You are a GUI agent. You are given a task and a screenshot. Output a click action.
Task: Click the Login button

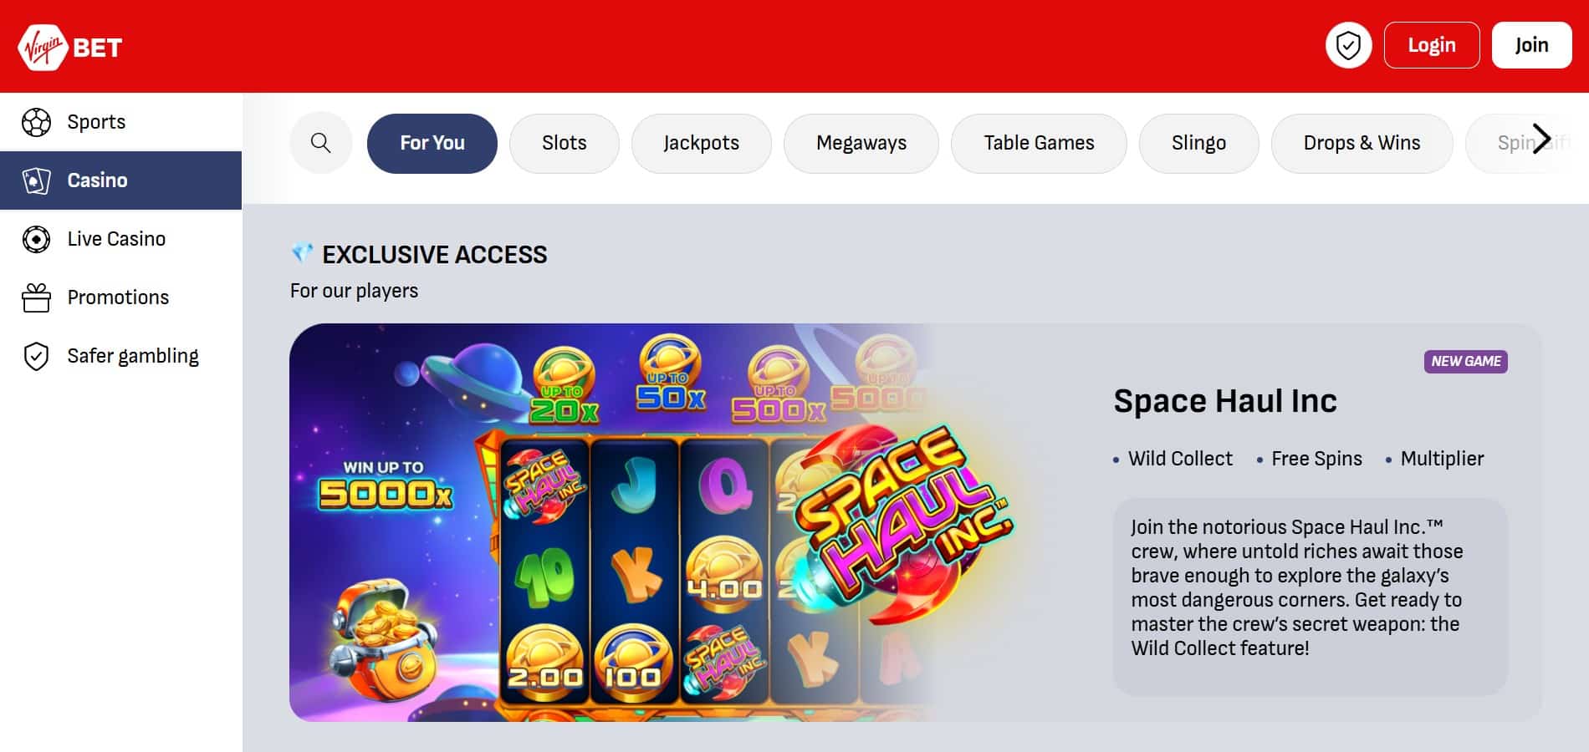[x=1432, y=45]
